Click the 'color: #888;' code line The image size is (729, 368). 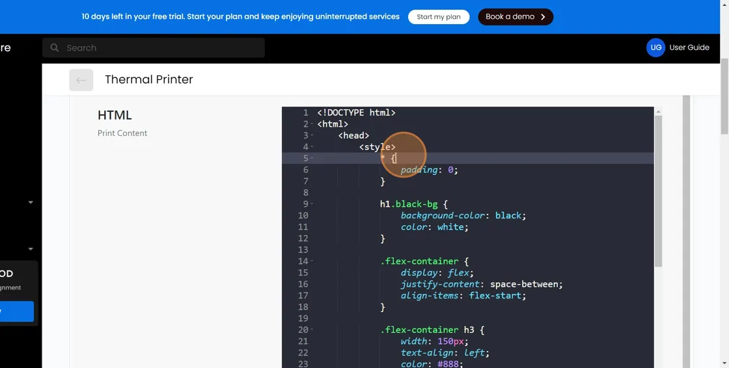click(432, 364)
